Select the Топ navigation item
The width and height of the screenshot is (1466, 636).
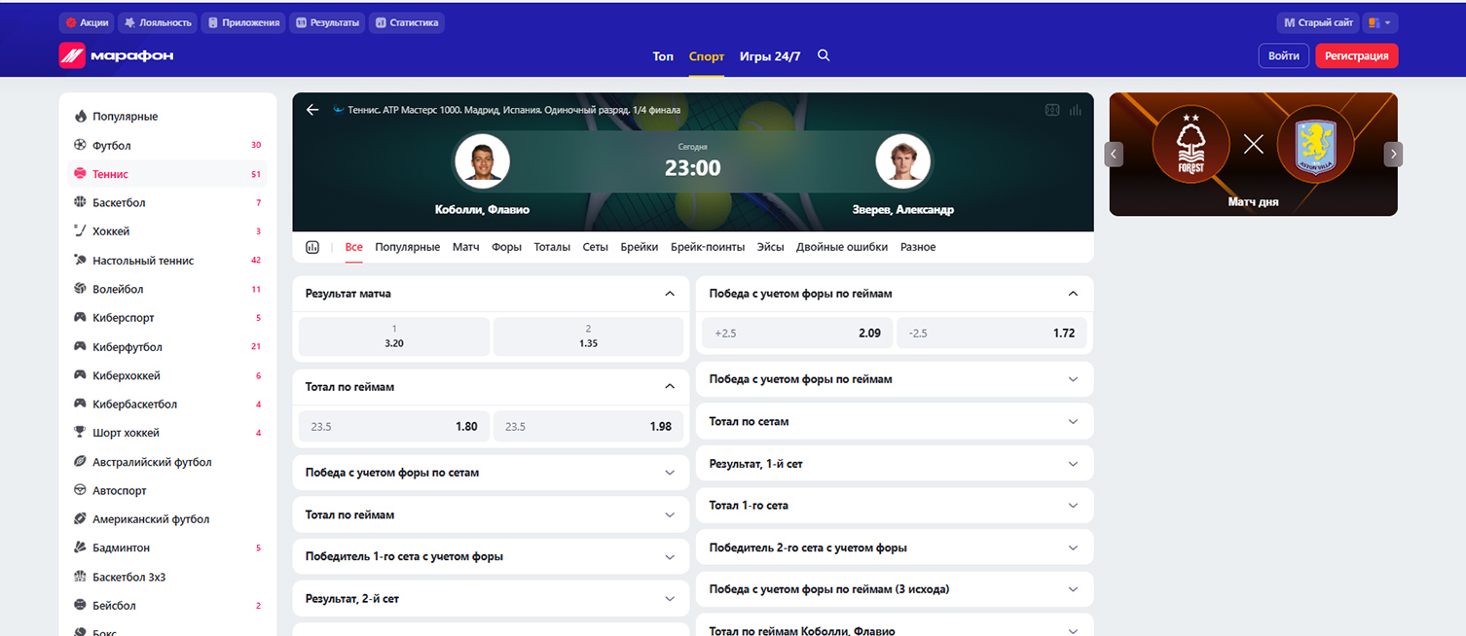pyautogui.click(x=663, y=56)
